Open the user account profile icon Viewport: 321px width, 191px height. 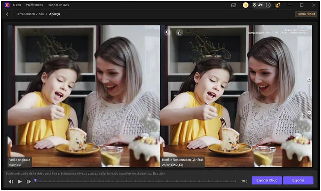(x=277, y=5)
